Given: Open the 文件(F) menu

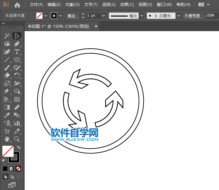Looking at the screenshot, I should [36, 5].
